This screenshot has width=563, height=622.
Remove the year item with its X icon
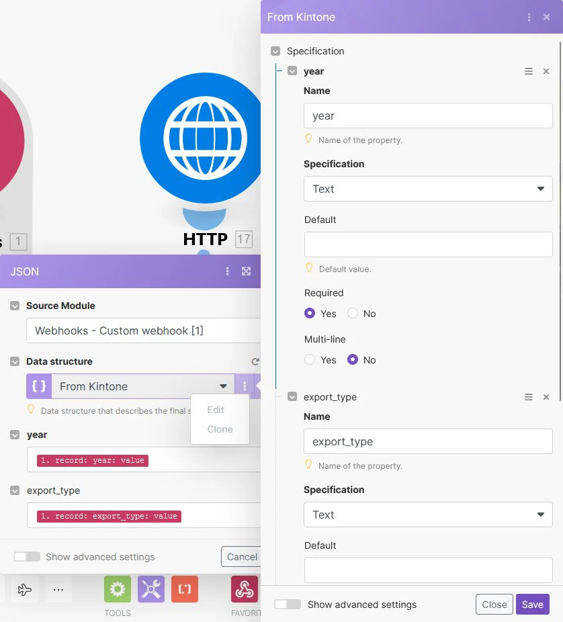pyautogui.click(x=546, y=71)
